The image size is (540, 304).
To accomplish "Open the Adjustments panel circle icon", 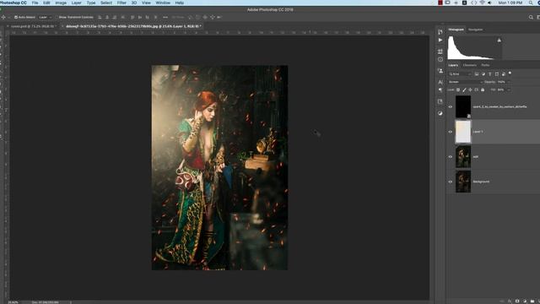I will click(440, 113).
